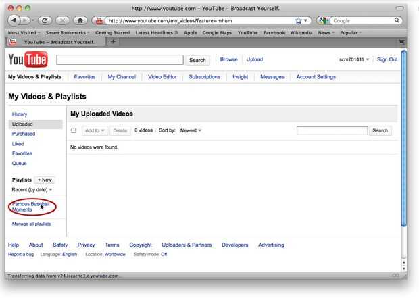This screenshot has height=298, width=419.
Task: Open Favorites in the left sidebar
Action: point(22,153)
